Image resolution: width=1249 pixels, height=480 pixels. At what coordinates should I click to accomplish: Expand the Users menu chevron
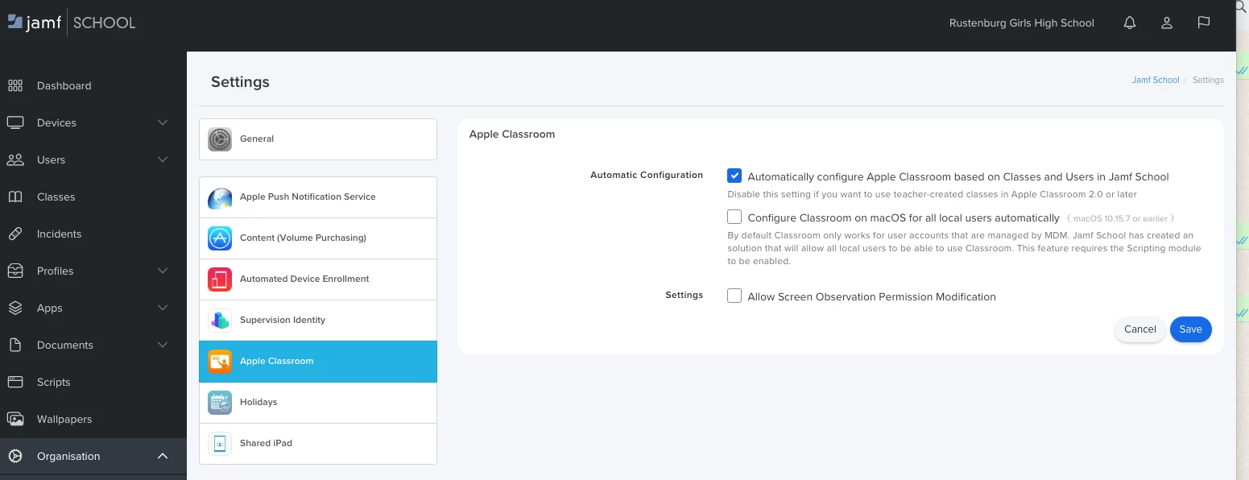click(163, 159)
